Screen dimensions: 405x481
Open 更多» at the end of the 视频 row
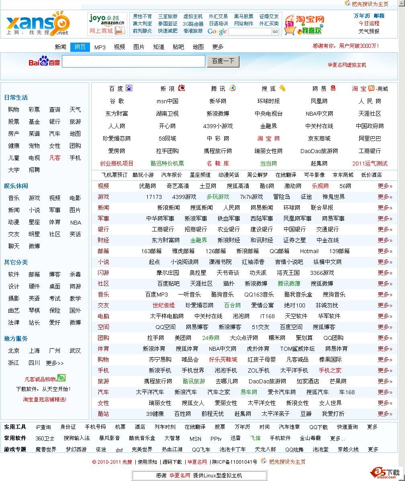coord(385,186)
